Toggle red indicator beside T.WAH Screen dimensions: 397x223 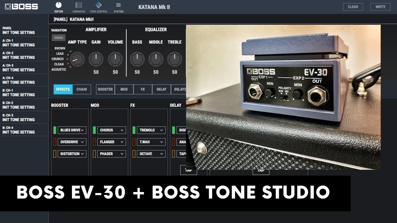134,142
